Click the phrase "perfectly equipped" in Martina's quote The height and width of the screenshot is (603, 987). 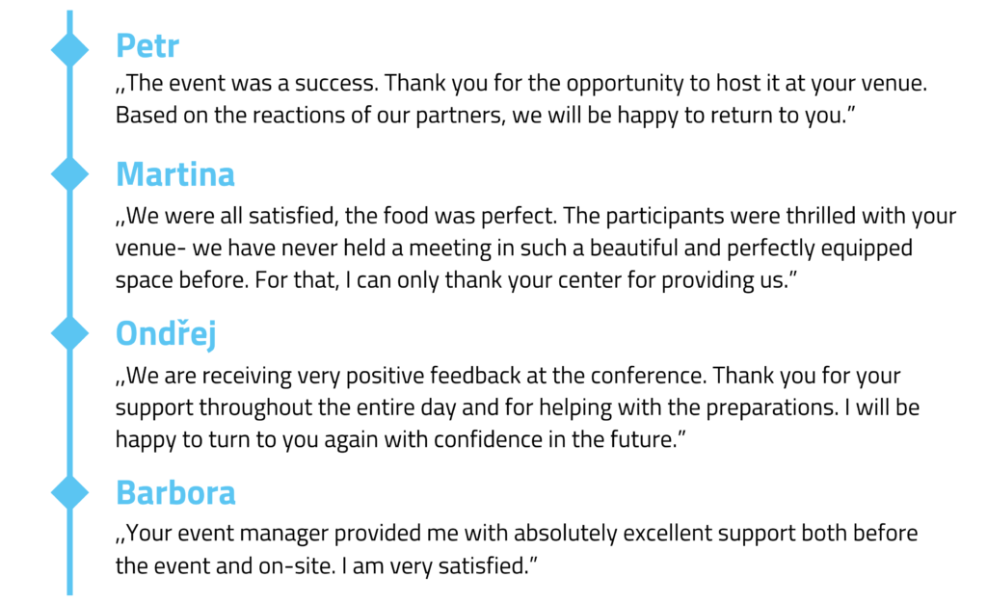[x=819, y=248]
